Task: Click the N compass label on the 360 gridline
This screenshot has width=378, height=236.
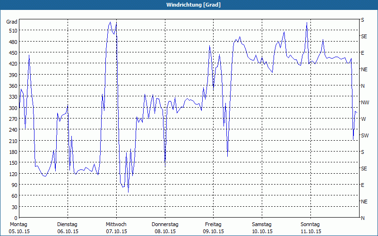Action: [362, 86]
